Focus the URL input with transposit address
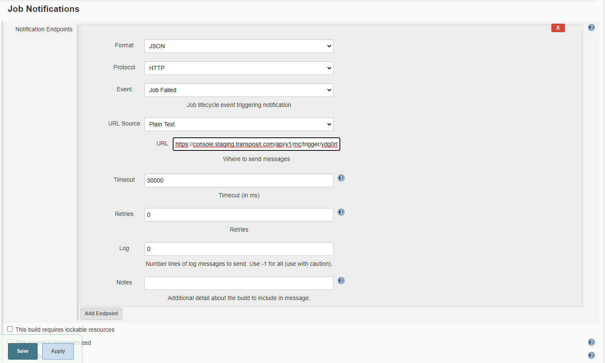 (x=256, y=144)
